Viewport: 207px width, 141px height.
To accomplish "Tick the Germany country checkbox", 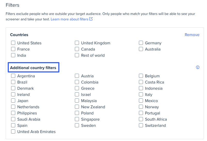I will pyautogui.click(x=141, y=43).
